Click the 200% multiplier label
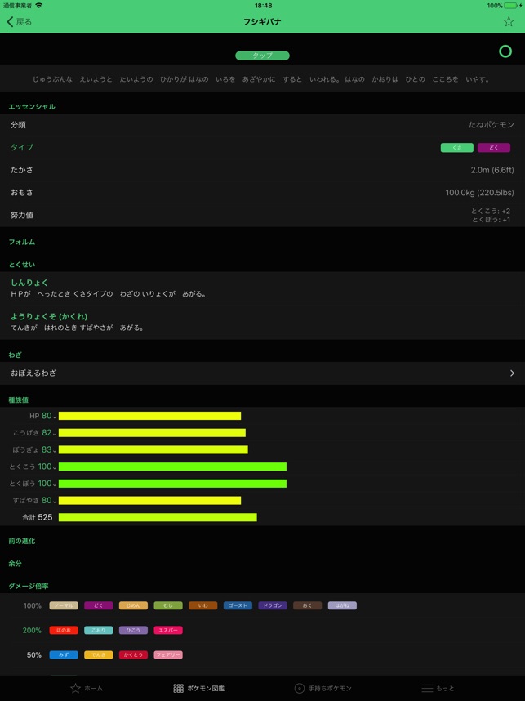This screenshot has width=525, height=701. (x=32, y=631)
